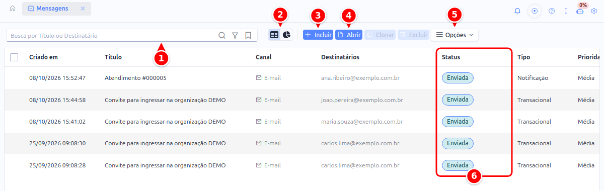The image size is (604, 191).
Task: Click the date 25/09/2026 09:08:30
Action: [x=57, y=143]
